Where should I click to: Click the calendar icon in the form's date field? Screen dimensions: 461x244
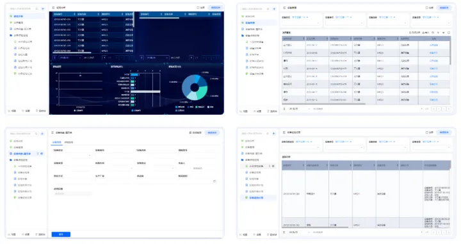[214, 181]
